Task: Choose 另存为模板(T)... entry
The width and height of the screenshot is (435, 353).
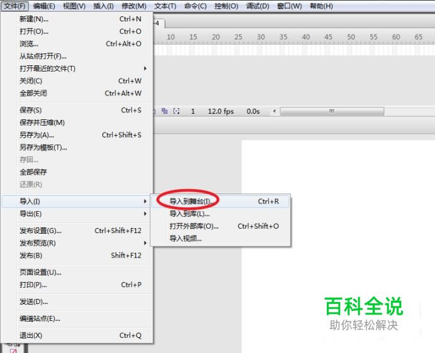Action: pyautogui.click(x=77, y=147)
